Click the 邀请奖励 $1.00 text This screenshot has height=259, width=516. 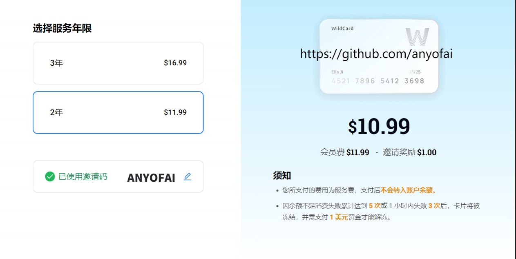pyautogui.click(x=409, y=152)
